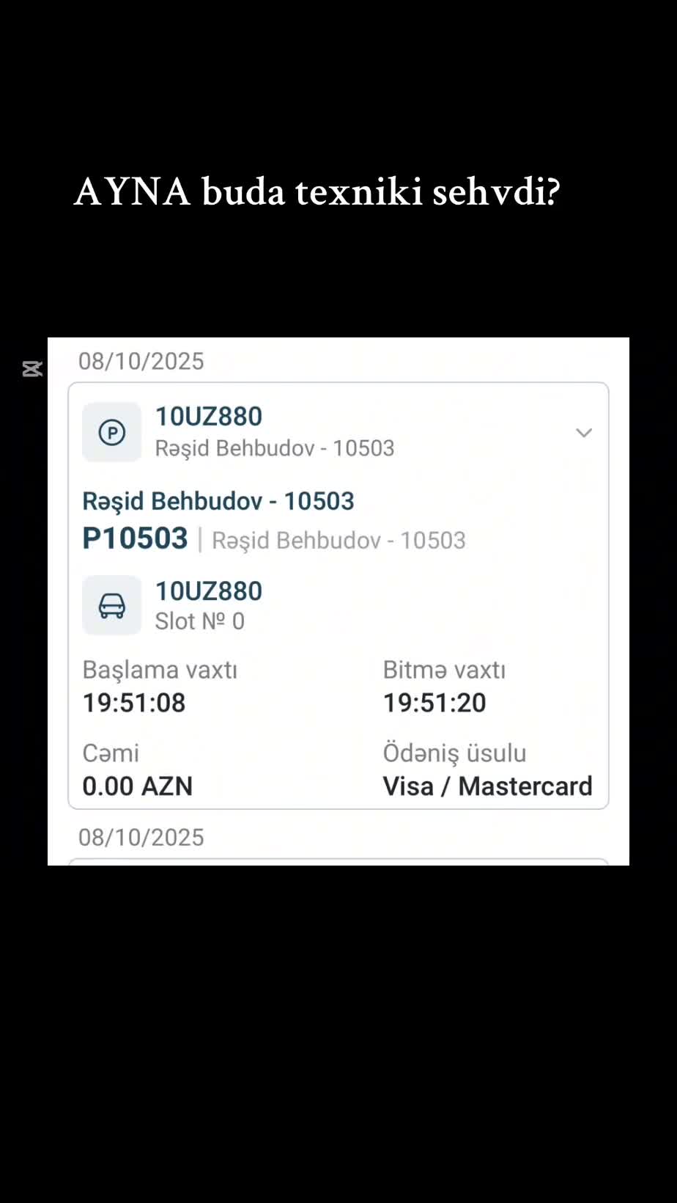Tap the Slot № 0 text
The image size is (677, 1203).
200,621
